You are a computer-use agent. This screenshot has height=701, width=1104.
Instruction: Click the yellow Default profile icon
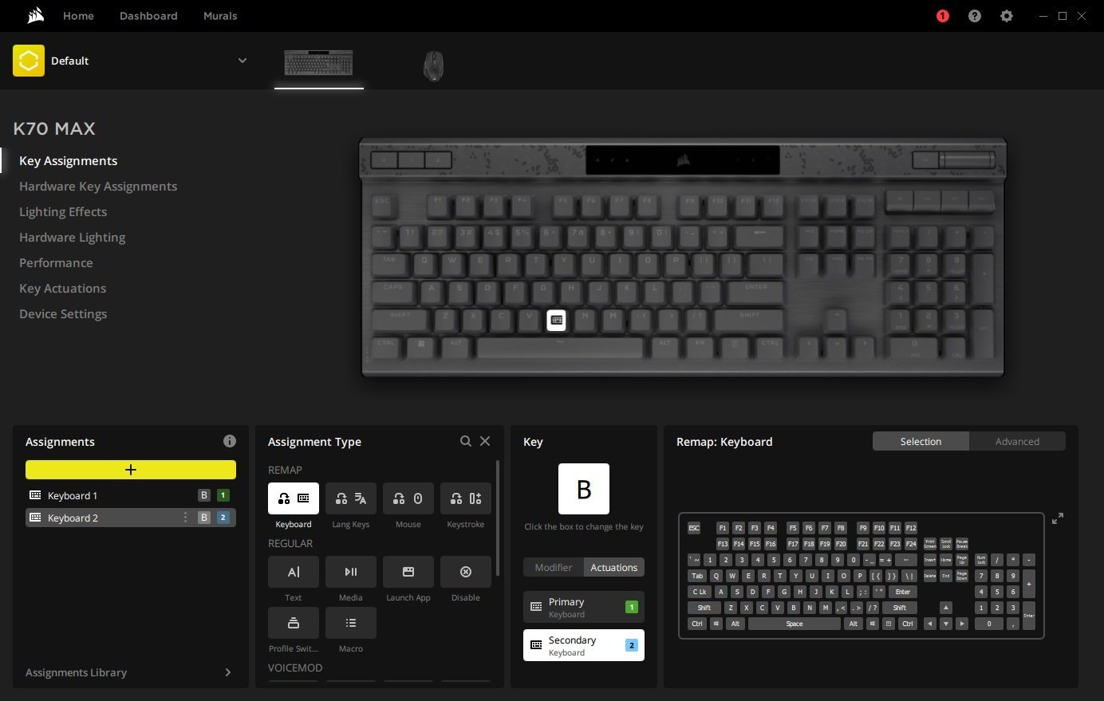(29, 61)
